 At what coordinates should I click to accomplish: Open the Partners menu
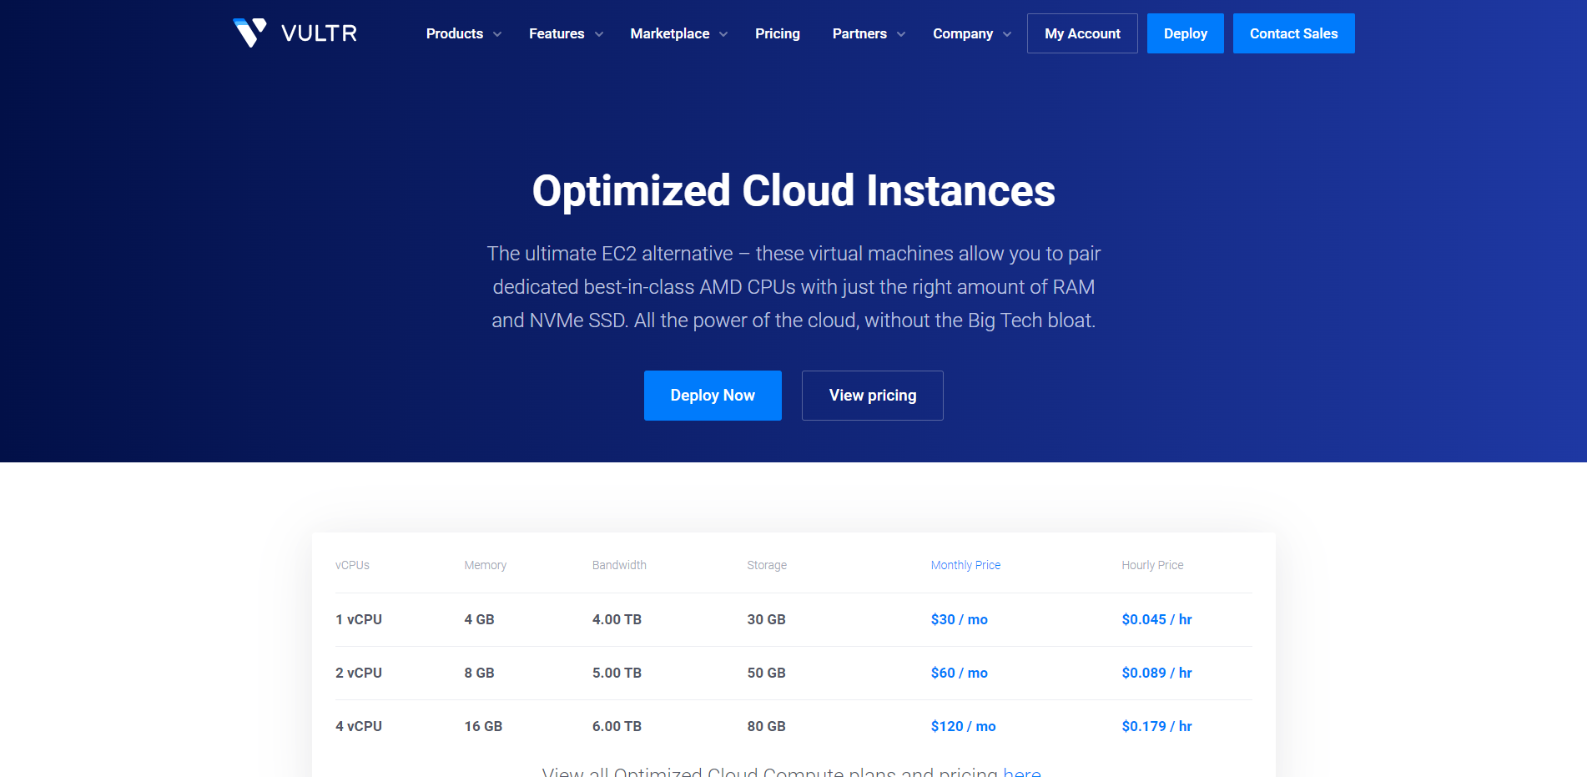tap(859, 33)
